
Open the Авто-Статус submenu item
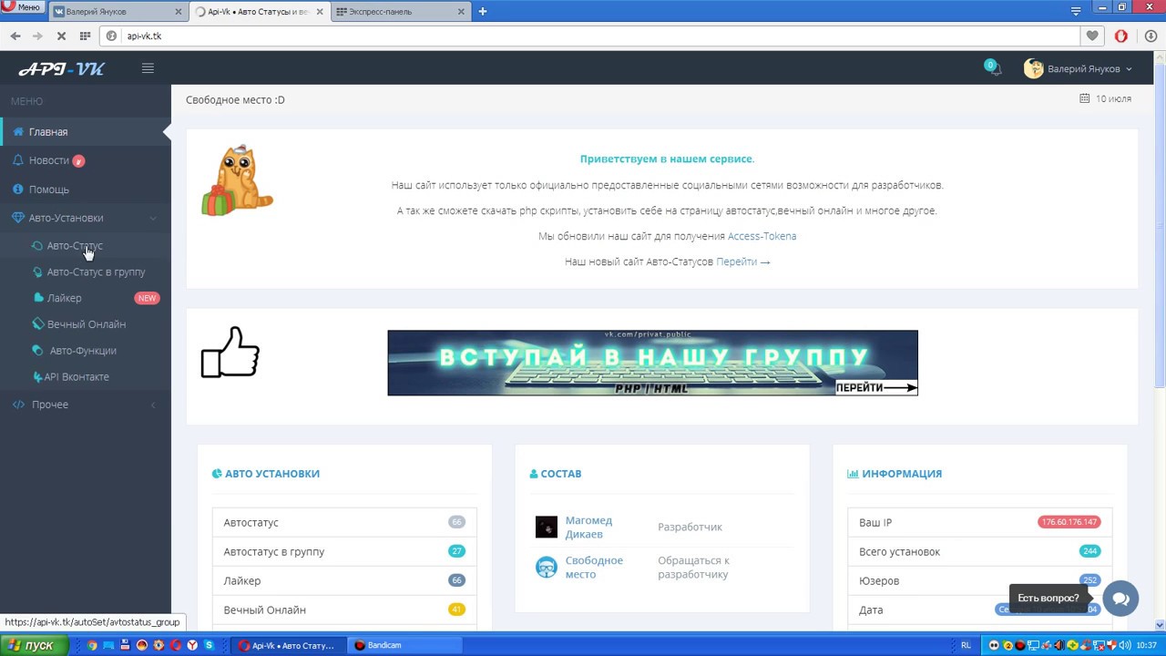(x=85, y=246)
